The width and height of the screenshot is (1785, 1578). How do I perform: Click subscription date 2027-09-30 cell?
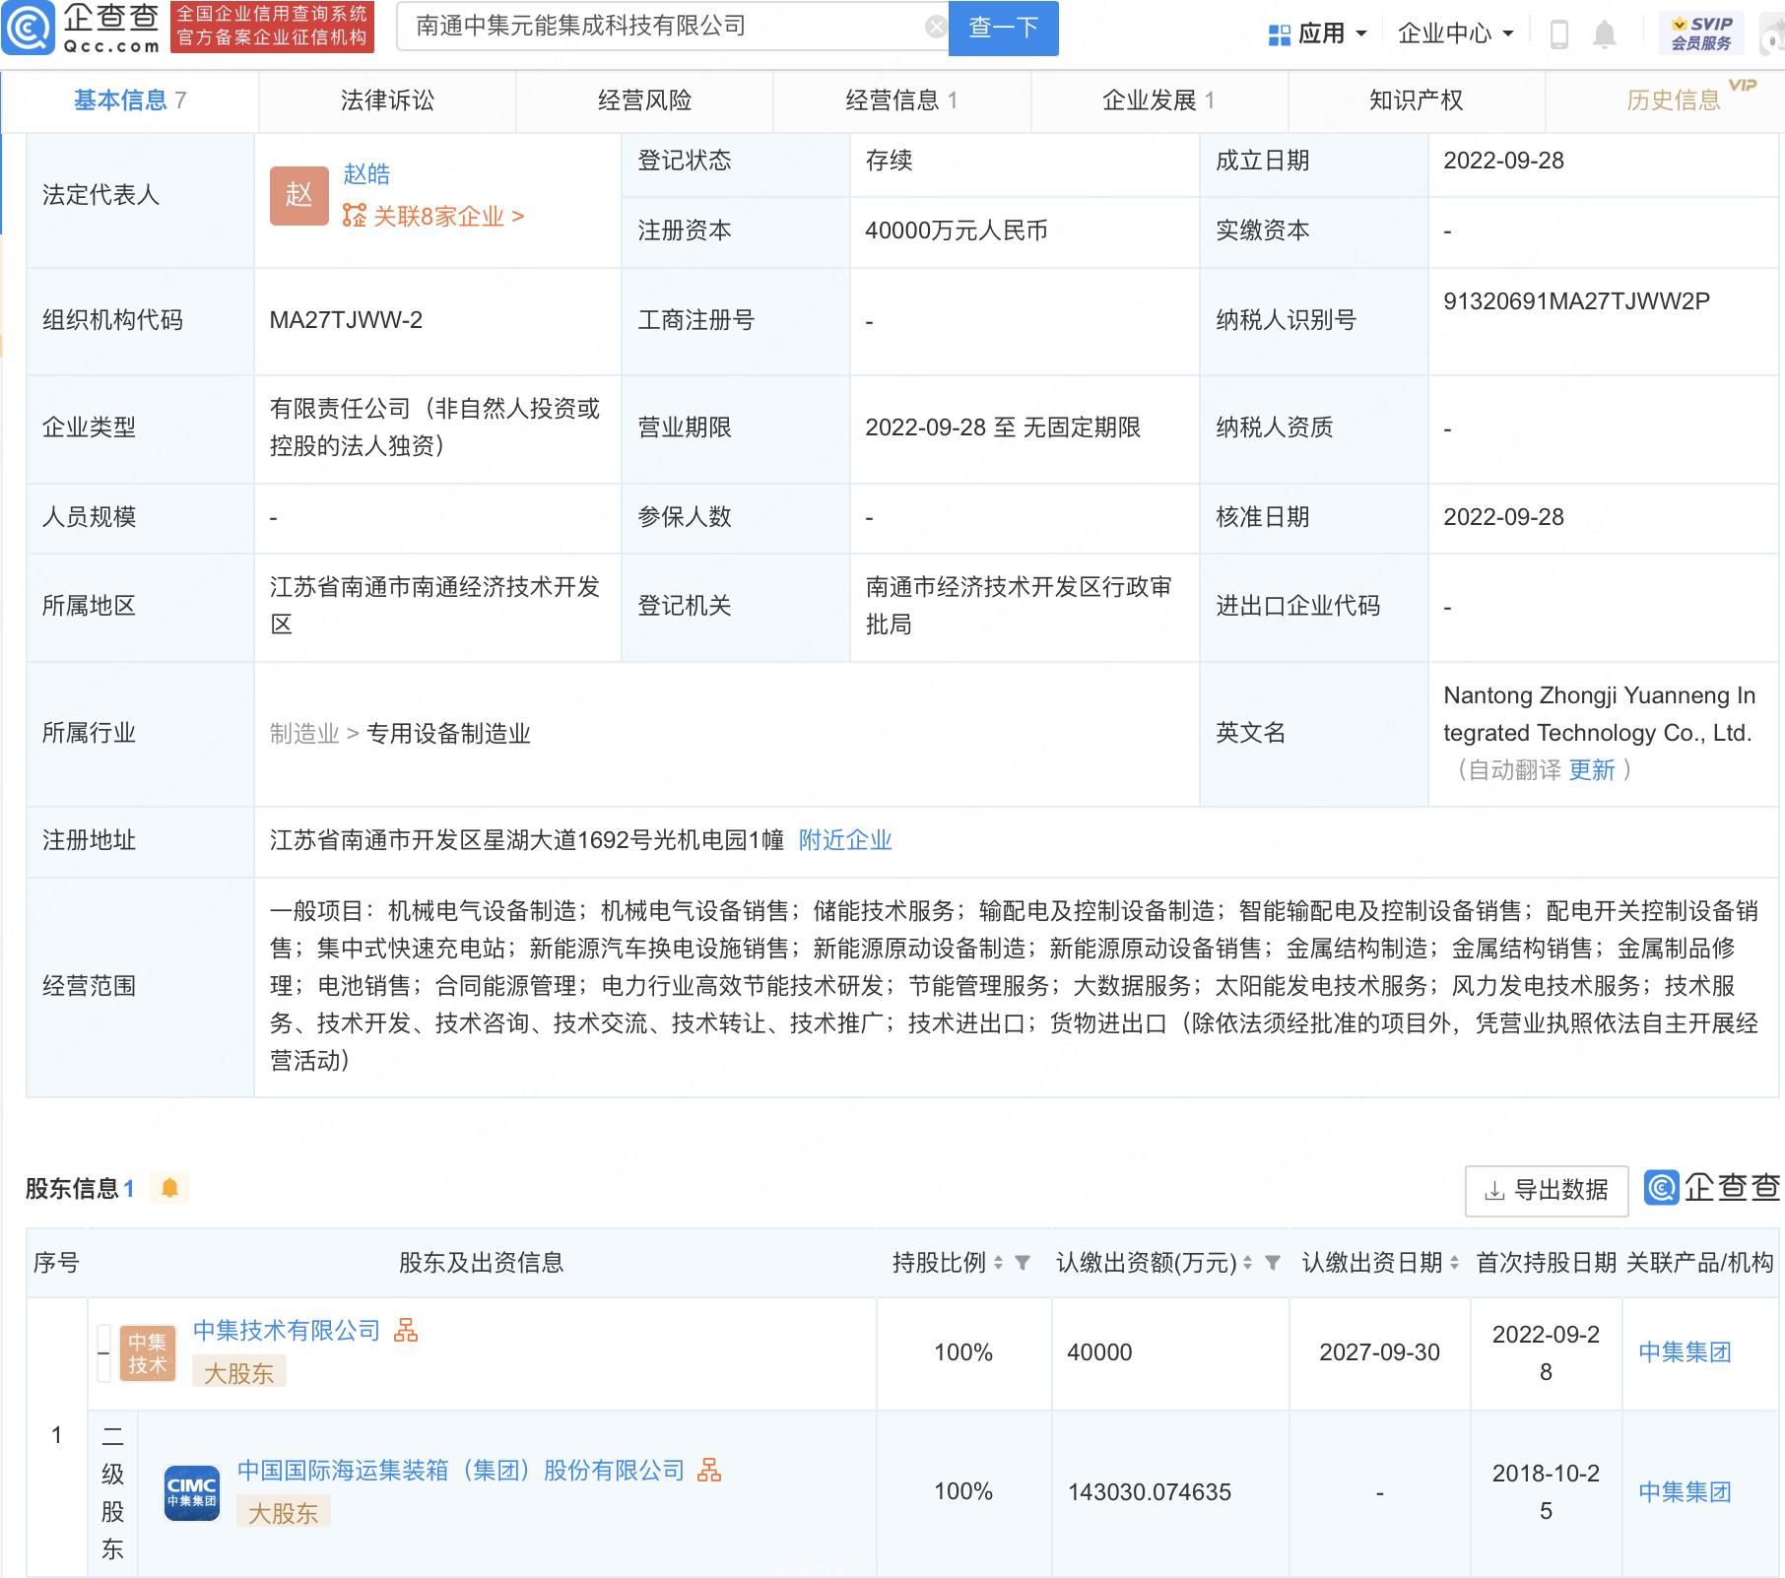click(1379, 1352)
